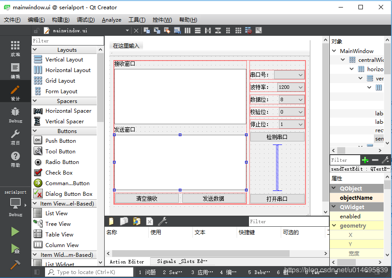
Task: Apply grid layout from the toolbar
Action: (238, 30)
